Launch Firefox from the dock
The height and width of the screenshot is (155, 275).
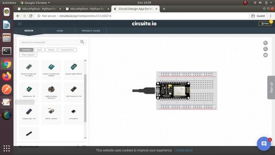click(x=7, y=77)
